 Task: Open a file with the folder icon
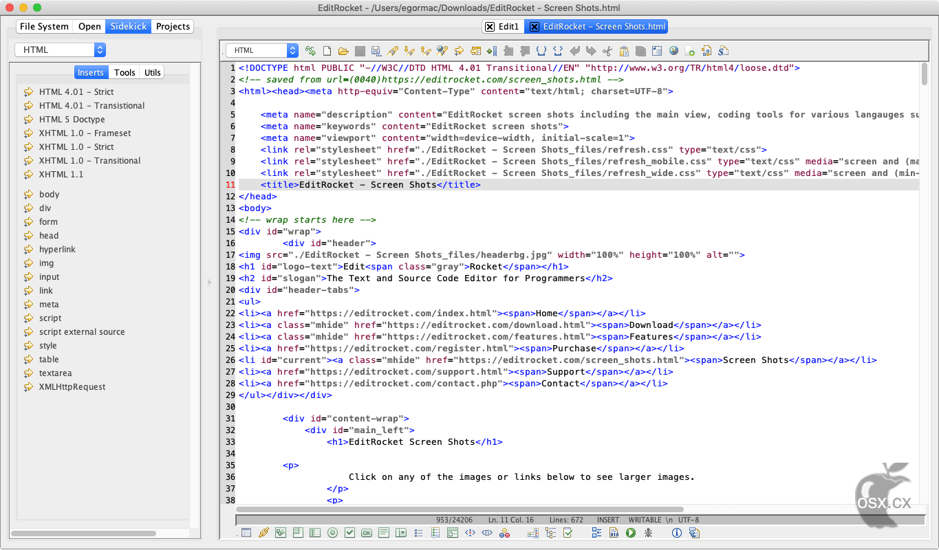pos(343,50)
